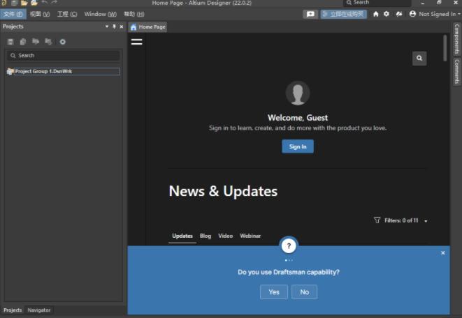Open the Components side panel tab
462x318 pixels.
coord(456,39)
